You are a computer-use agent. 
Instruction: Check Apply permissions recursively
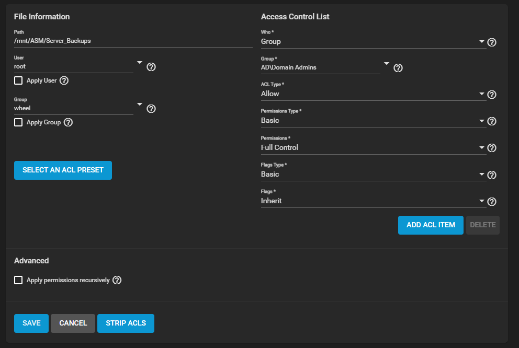[18, 280]
